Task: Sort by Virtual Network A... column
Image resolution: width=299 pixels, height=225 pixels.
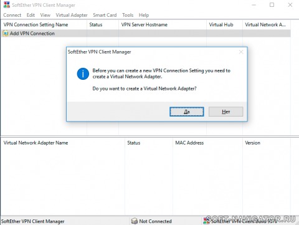Action: tap(267, 24)
